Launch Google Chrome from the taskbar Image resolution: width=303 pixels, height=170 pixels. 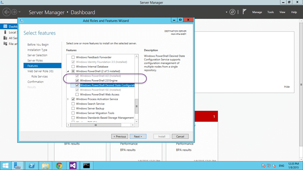pos(59,165)
